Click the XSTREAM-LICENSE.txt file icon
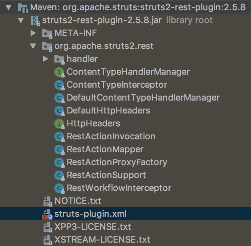The width and height of the screenshot is (251, 246). pyautogui.click(x=48, y=240)
